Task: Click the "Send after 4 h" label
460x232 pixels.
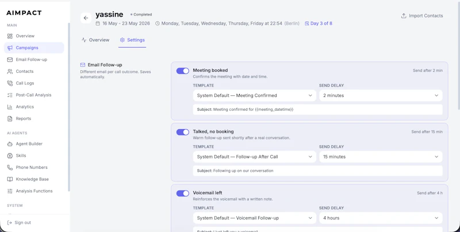Action: pos(430,193)
